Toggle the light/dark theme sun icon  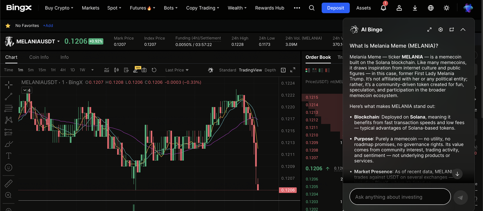click(x=446, y=8)
